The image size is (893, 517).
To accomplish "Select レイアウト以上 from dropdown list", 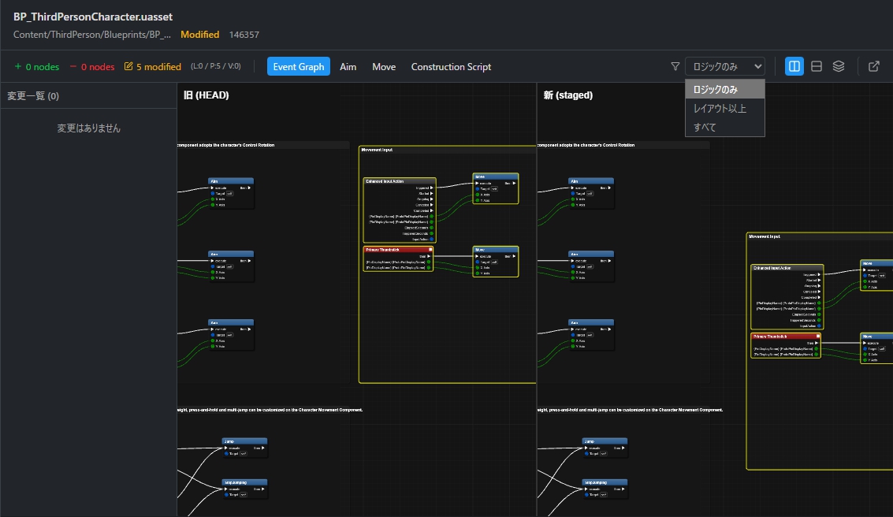I will pos(720,108).
